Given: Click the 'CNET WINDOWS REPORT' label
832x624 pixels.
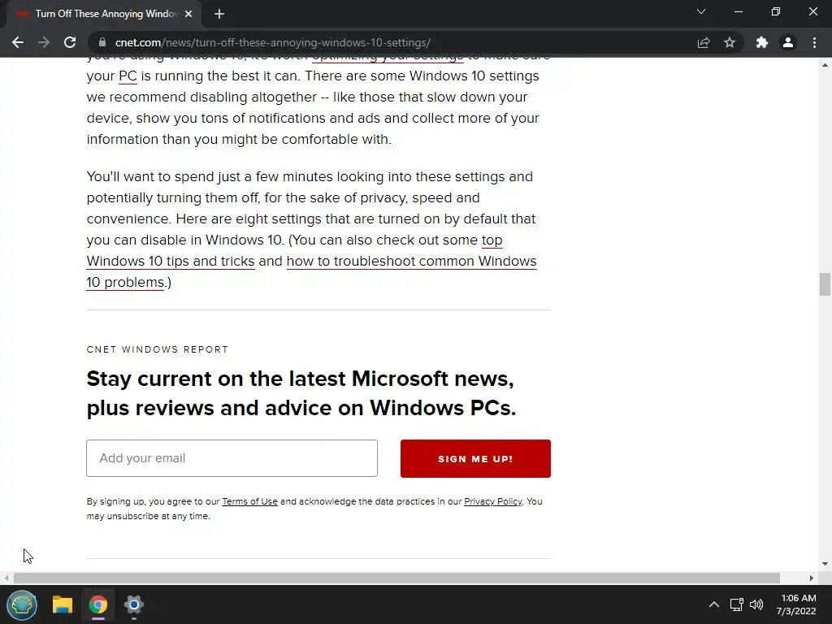Looking at the screenshot, I should click(x=158, y=349).
